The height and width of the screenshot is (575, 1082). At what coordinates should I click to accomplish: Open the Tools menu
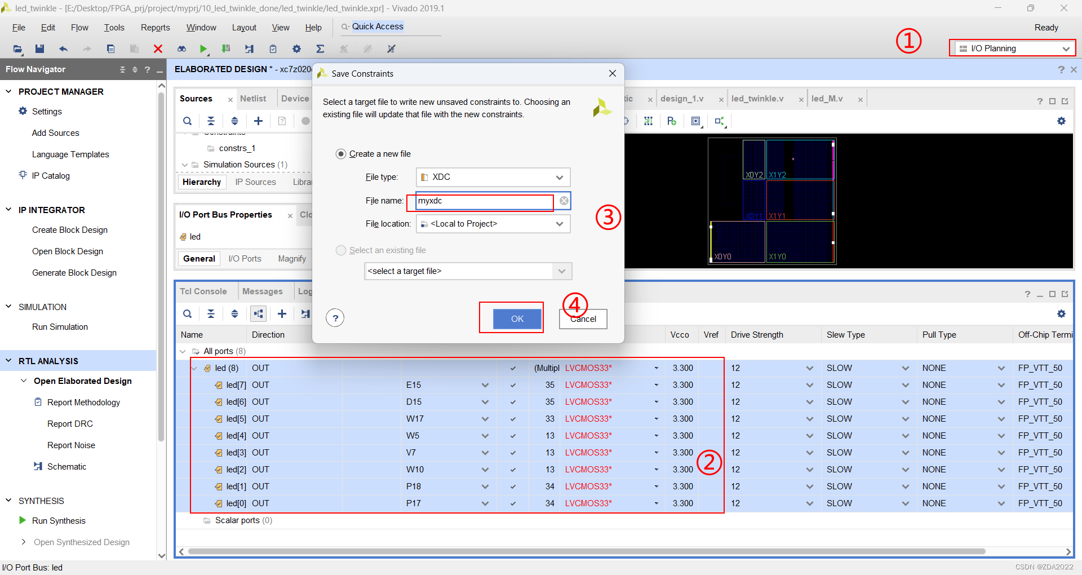(x=114, y=28)
